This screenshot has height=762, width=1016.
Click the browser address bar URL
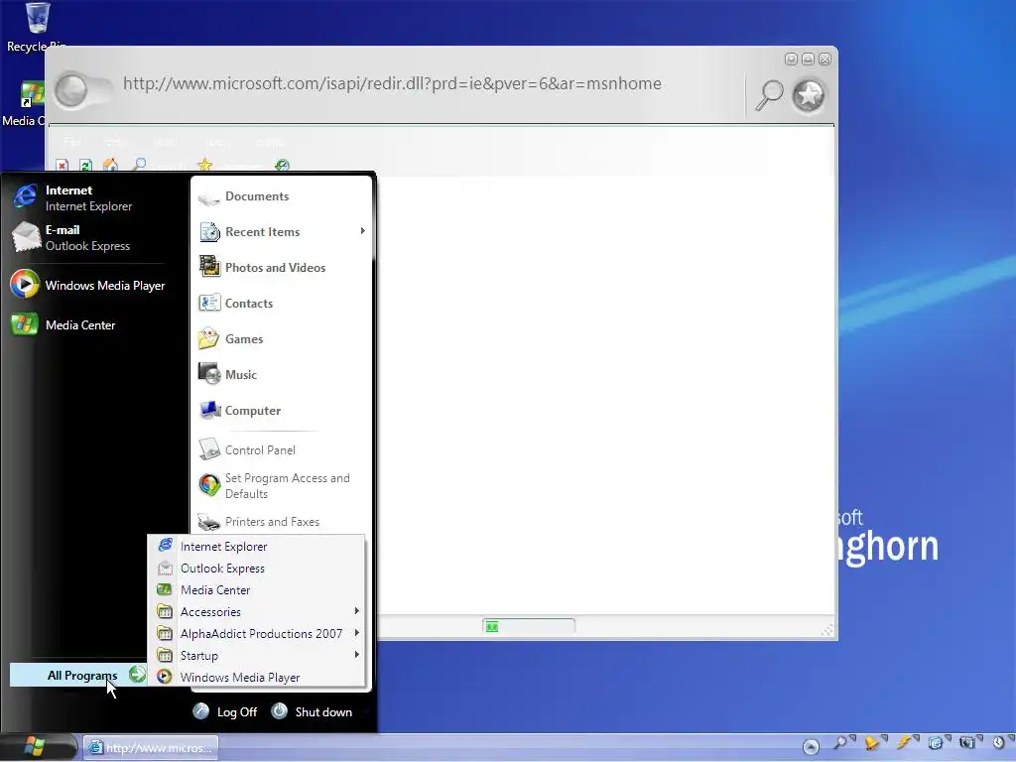(392, 83)
